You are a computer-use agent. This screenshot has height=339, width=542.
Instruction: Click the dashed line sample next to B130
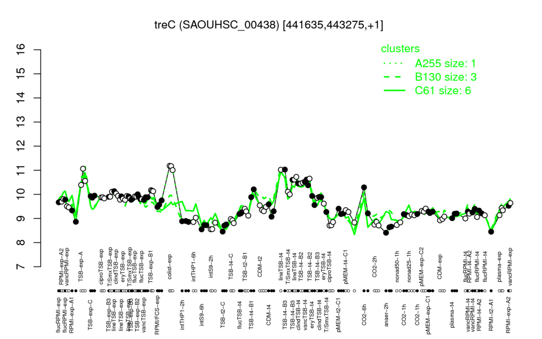394,77
